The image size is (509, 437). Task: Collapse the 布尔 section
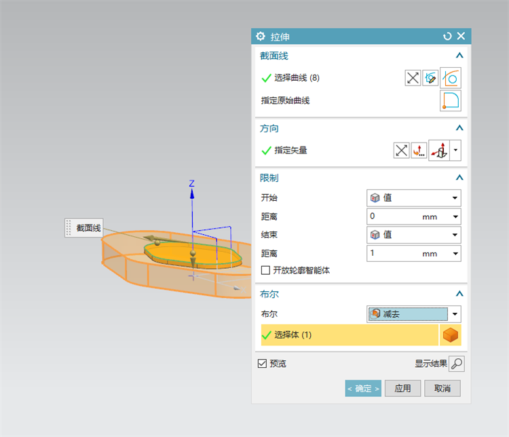459,294
